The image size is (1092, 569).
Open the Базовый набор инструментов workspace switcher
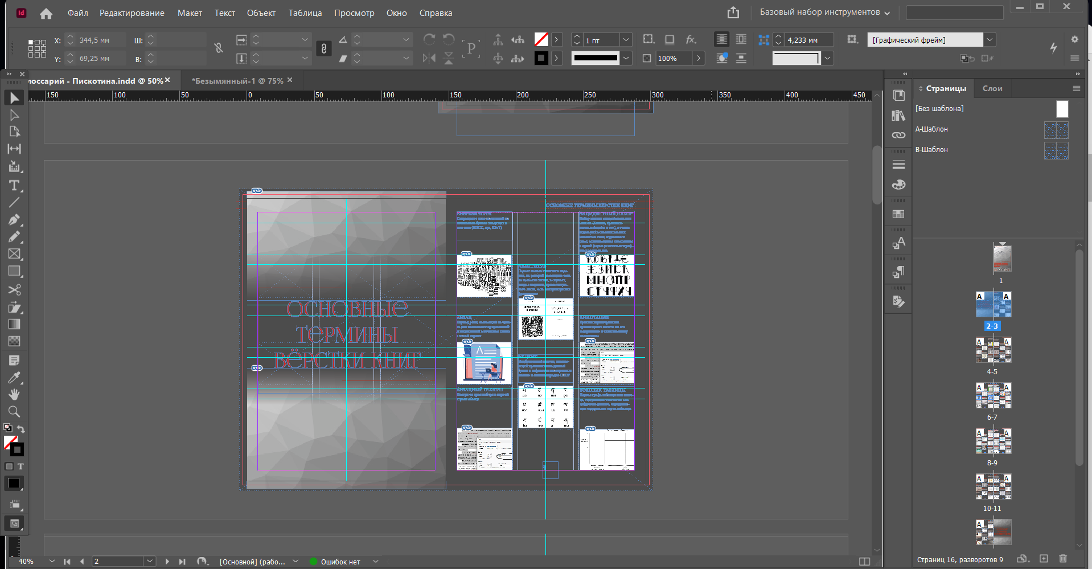click(824, 13)
